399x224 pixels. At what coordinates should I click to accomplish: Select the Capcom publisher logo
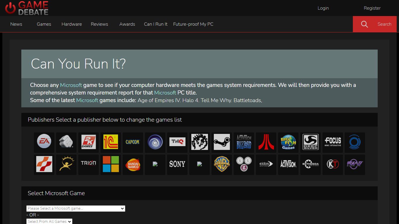click(x=133, y=142)
